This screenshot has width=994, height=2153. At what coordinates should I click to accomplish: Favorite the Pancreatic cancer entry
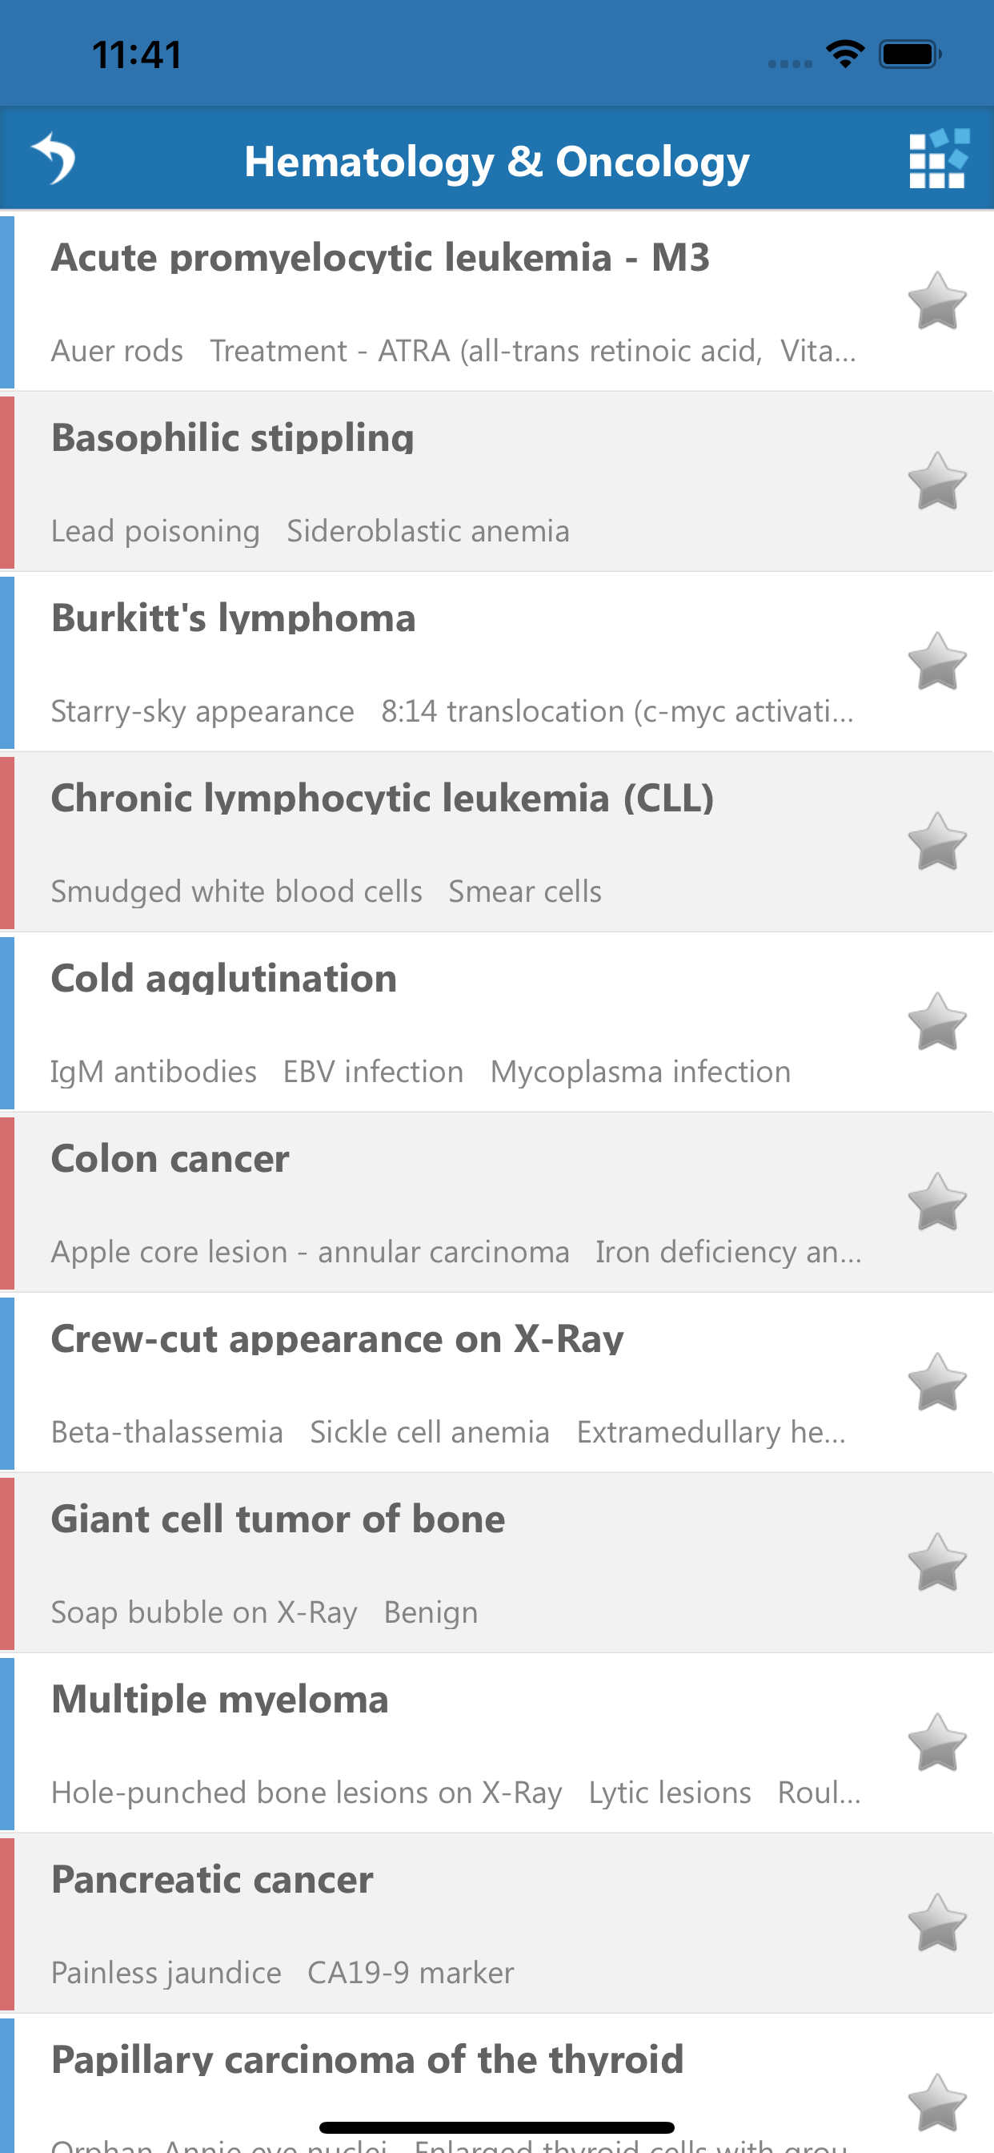point(936,1923)
